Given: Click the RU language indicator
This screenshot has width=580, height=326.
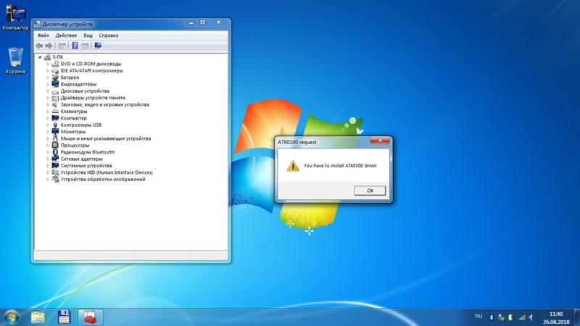Looking at the screenshot, I should click(x=478, y=317).
